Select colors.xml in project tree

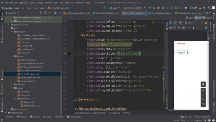coord(25,91)
